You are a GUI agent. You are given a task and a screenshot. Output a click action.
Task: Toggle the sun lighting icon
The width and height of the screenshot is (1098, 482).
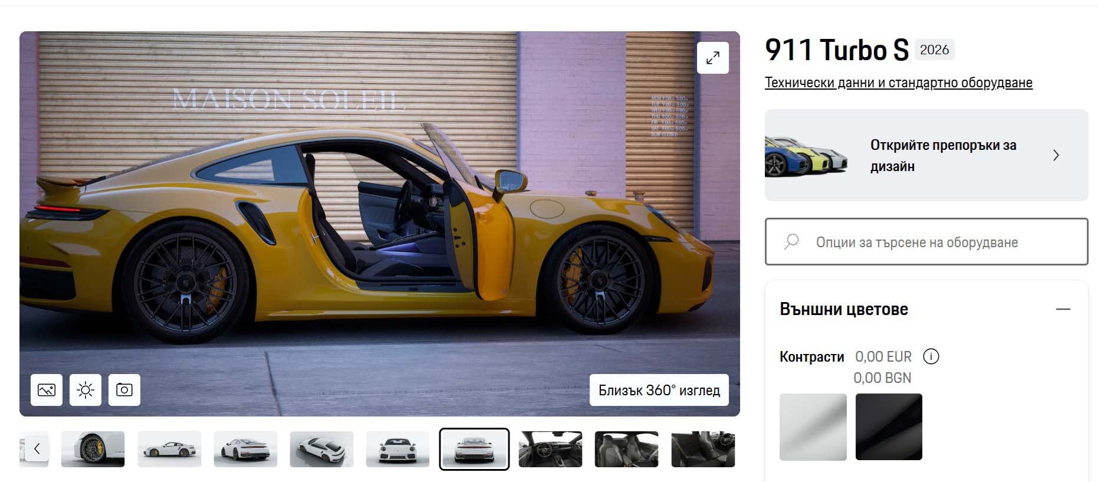point(86,390)
